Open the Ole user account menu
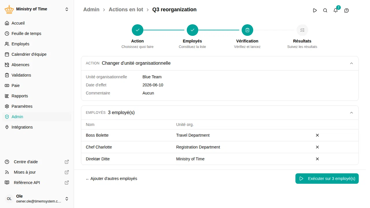 click(x=37, y=199)
